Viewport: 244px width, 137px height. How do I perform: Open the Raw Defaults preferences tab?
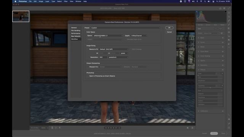76,36
